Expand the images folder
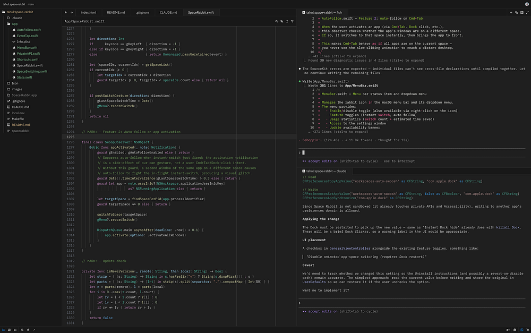This screenshot has height=333, width=531. coord(17,89)
